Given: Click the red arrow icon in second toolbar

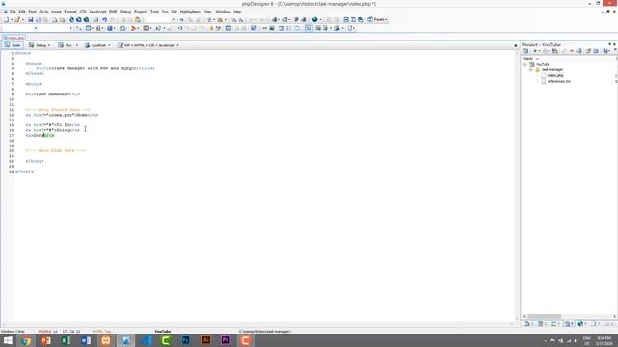Looking at the screenshot, I should [x=133, y=28].
